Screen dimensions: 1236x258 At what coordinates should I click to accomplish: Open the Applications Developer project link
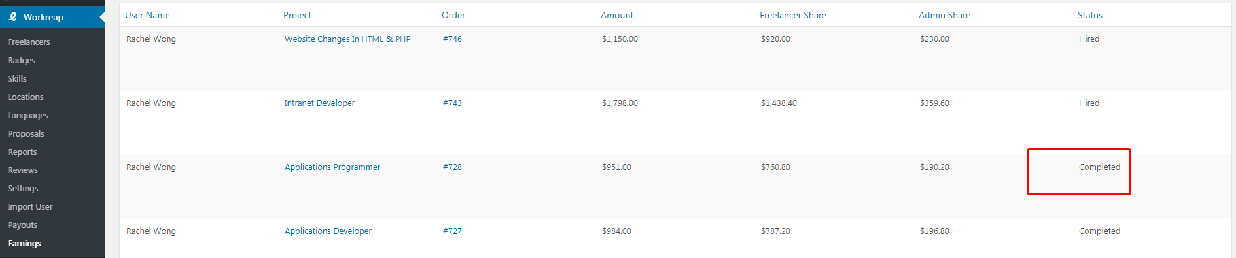[x=328, y=231]
